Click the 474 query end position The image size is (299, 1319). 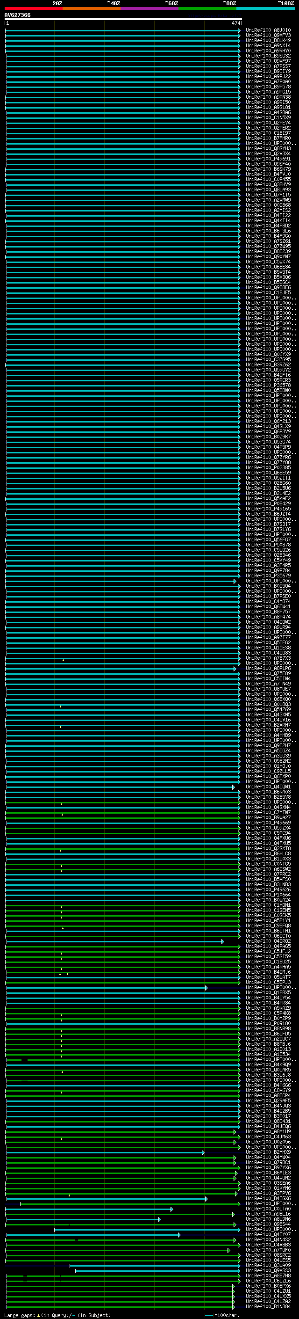(x=235, y=23)
